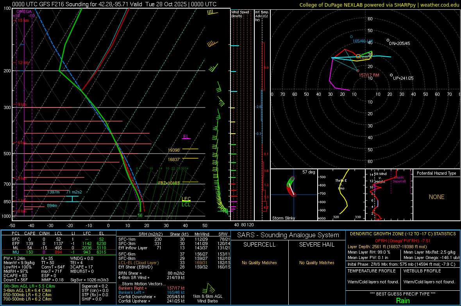Click the SHIP = 0.0 value
Image resolution: width=461 pixels, height=306 pixels.
91,299
